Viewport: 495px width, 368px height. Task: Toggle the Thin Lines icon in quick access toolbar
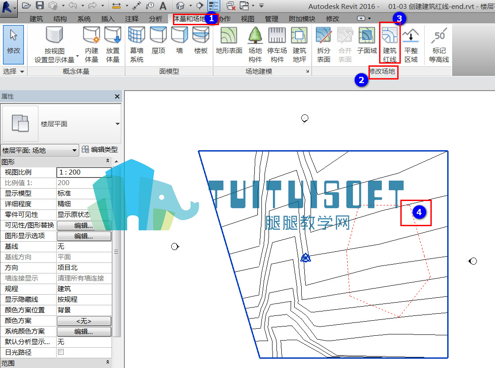pos(213,6)
